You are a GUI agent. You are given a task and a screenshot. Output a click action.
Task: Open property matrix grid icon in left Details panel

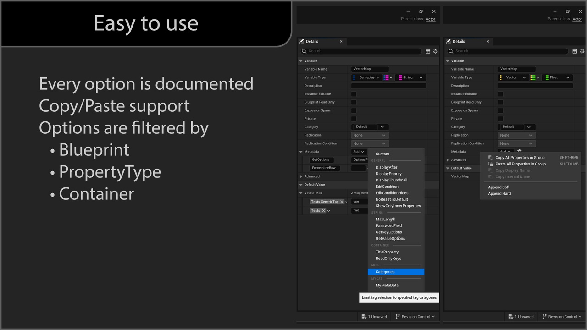[x=428, y=51]
